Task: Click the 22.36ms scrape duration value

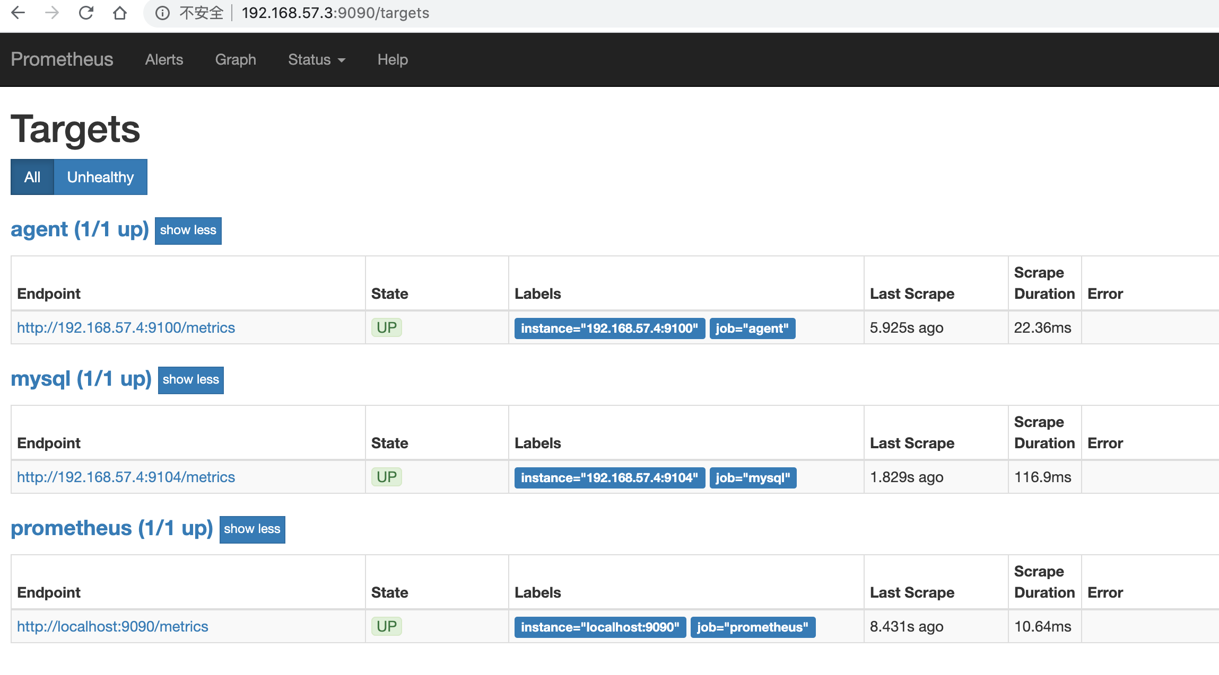Action: coord(1043,328)
